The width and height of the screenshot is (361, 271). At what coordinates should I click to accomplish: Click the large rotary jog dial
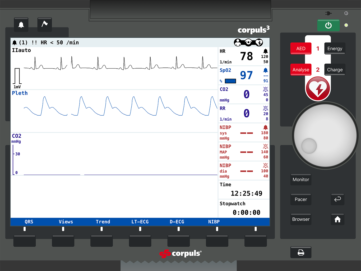pos(325,135)
